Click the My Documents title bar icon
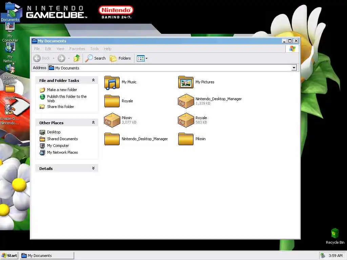Image resolution: width=347 pixels, height=260 pixels. coord(34,41)
